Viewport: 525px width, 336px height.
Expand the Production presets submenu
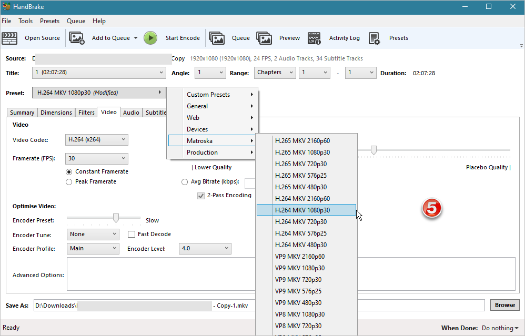213,152
